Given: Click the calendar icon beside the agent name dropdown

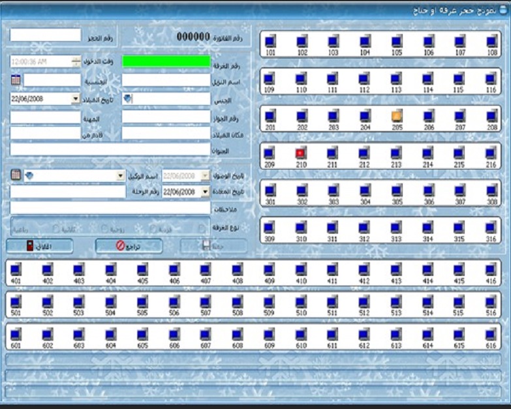Looking at the screenshot, I should pyautogui.click(x=16, y=175).
